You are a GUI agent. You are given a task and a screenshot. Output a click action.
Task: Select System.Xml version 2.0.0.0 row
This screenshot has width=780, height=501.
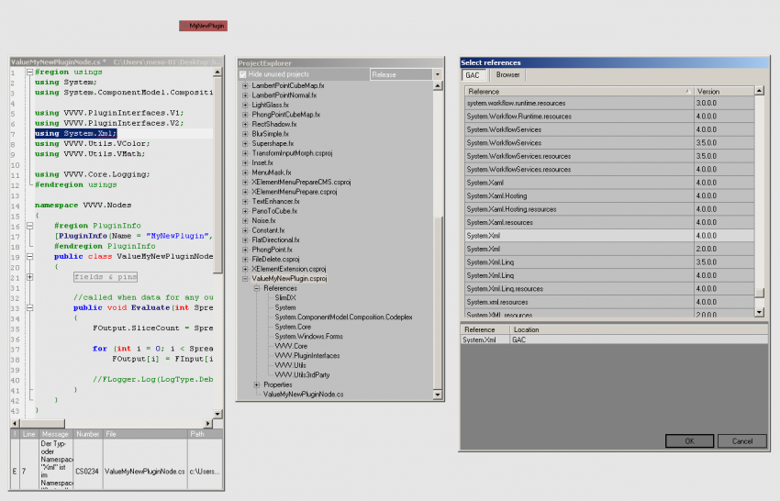(609, 249)
